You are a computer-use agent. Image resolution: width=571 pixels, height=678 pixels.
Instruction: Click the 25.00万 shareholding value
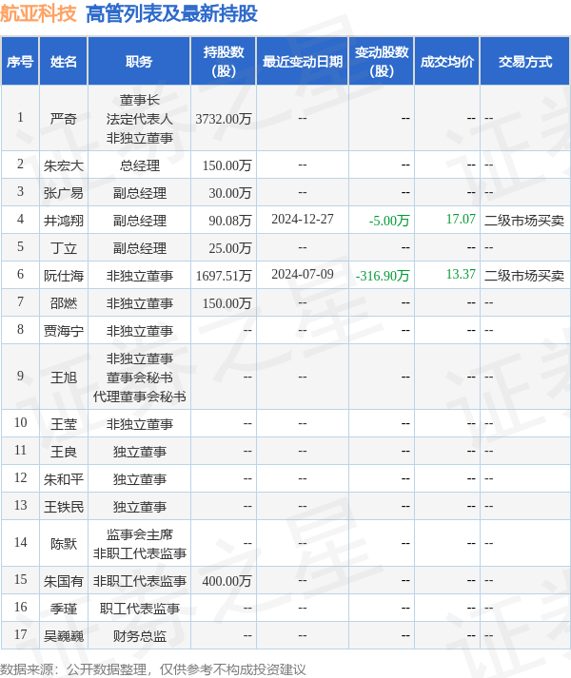click(230, 248)
